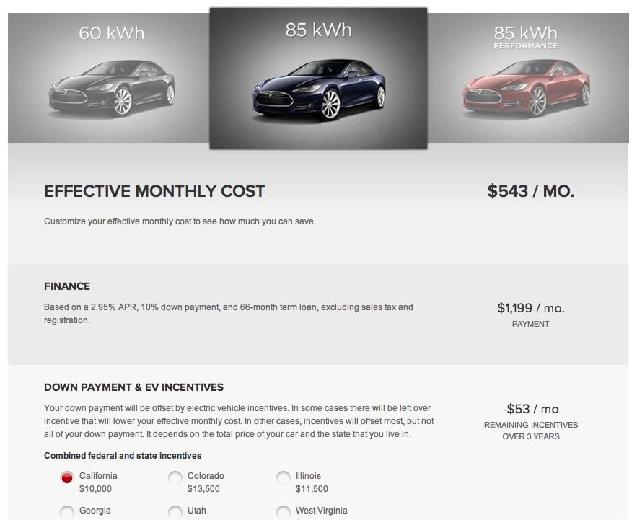Screen dimensions: 637x520
Task: Select the West Virginia radio button
Action: point(284,512)
